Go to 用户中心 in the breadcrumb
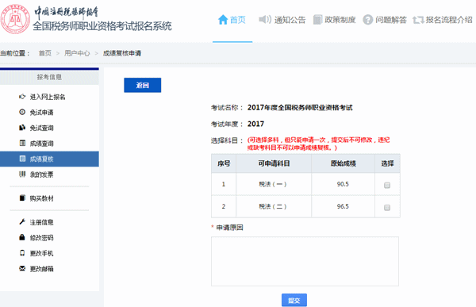This screenshot has height=307, width=476. [x=77, y=53]
